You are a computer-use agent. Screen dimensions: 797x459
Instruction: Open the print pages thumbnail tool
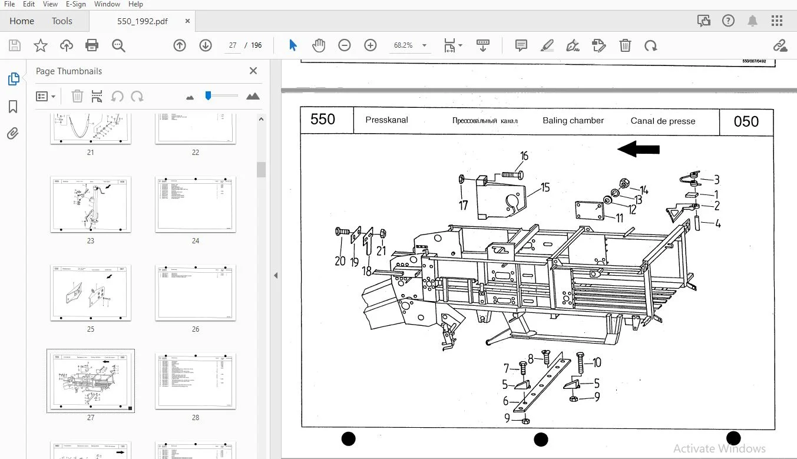tap(97, 96)
